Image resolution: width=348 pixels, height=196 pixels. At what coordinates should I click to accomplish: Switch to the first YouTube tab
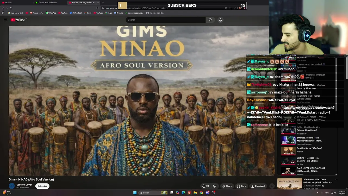[16, 3]
